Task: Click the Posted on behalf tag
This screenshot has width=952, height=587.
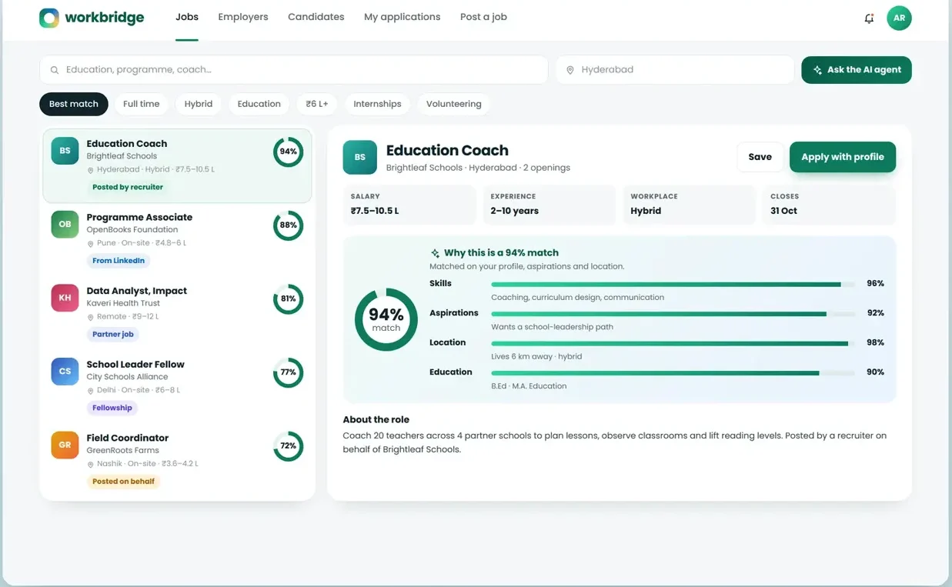Action: point(124,482)
